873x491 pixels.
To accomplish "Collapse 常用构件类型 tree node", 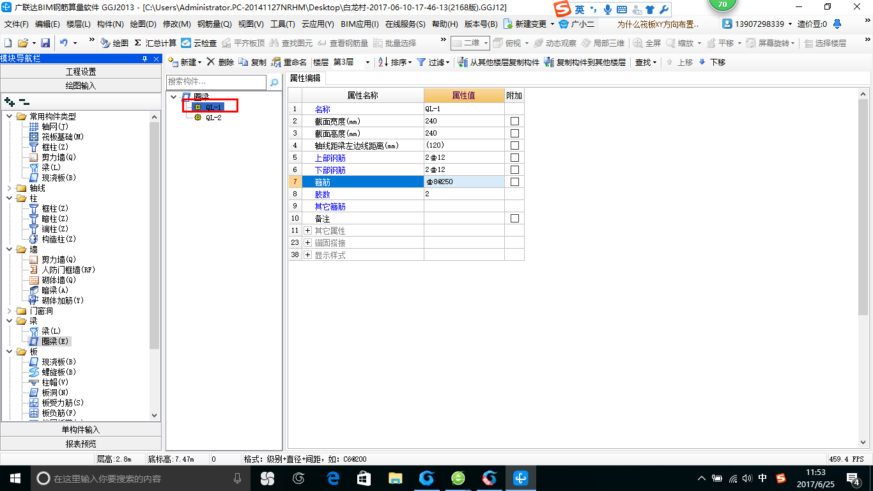I will coord(9,116).
